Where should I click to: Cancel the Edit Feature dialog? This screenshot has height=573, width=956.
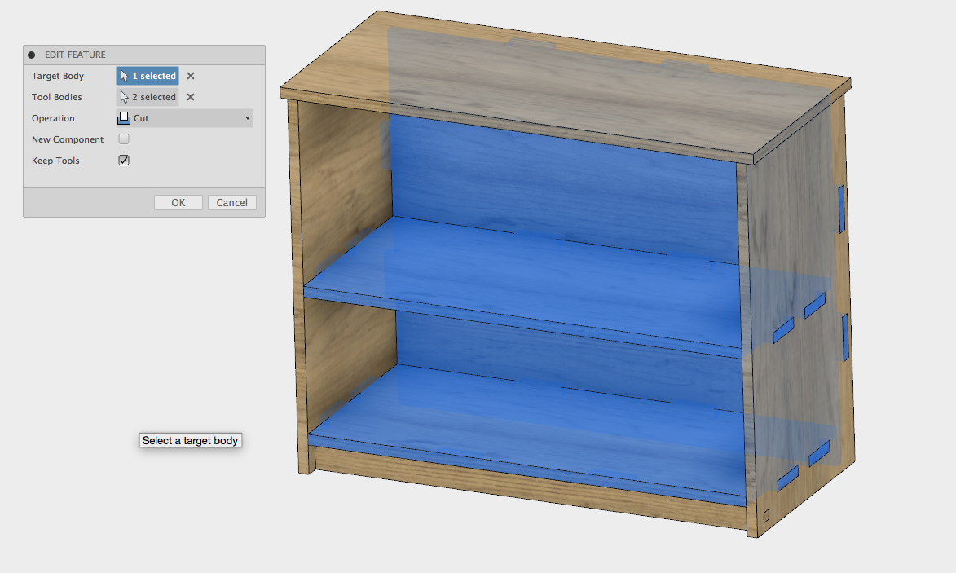coord(231,202)
